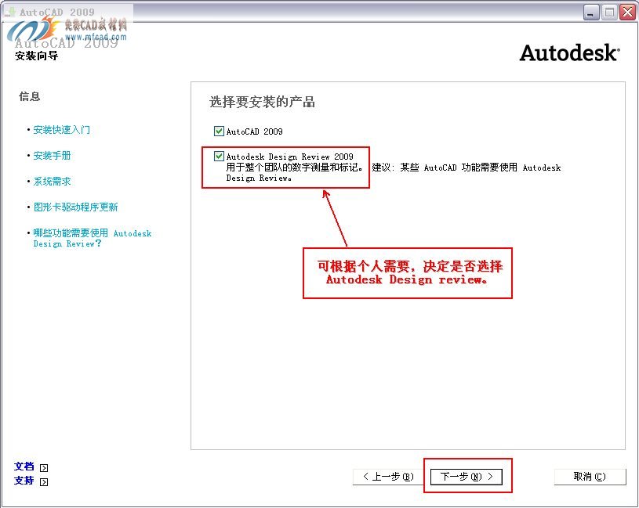Click the 下一步(N) next button

coord(467,476)
